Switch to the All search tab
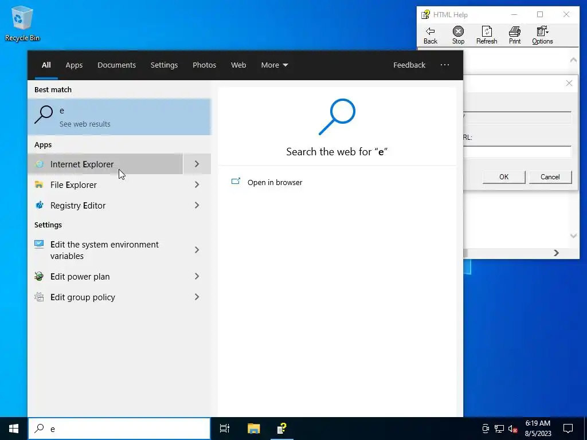 pos(46,65)
